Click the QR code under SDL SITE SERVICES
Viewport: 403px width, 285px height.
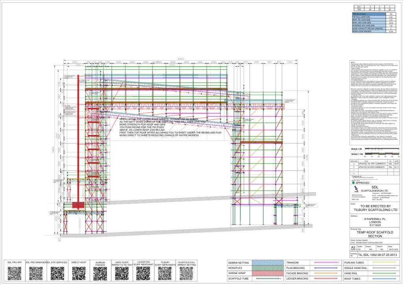57,273
